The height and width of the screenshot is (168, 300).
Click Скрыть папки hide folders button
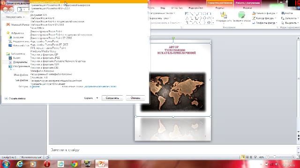click(x=15, y=98)
